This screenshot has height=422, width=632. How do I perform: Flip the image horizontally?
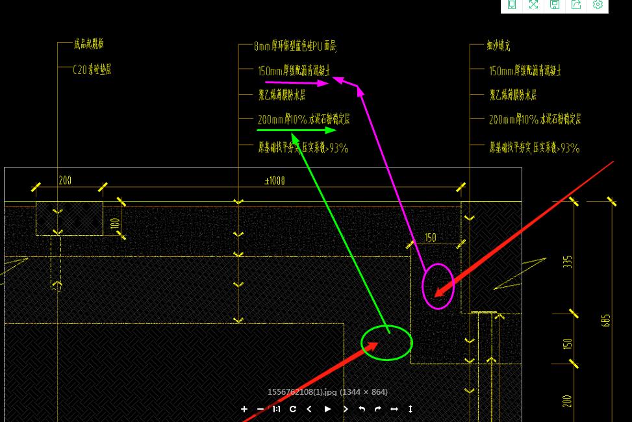coord(394,409)
